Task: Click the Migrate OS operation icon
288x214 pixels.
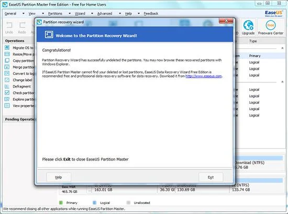Action: [x=7, y=48]
